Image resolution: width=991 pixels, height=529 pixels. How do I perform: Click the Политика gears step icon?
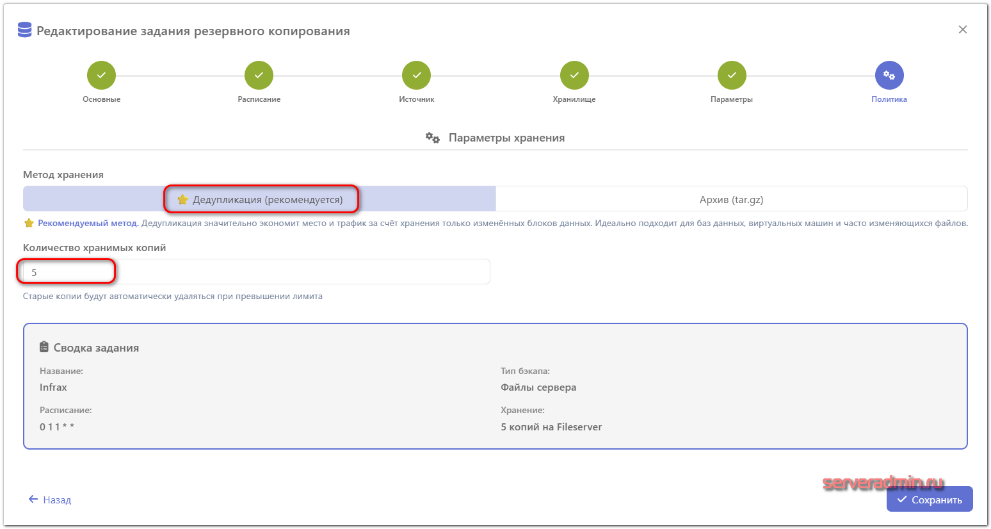(x=889, y=76)
